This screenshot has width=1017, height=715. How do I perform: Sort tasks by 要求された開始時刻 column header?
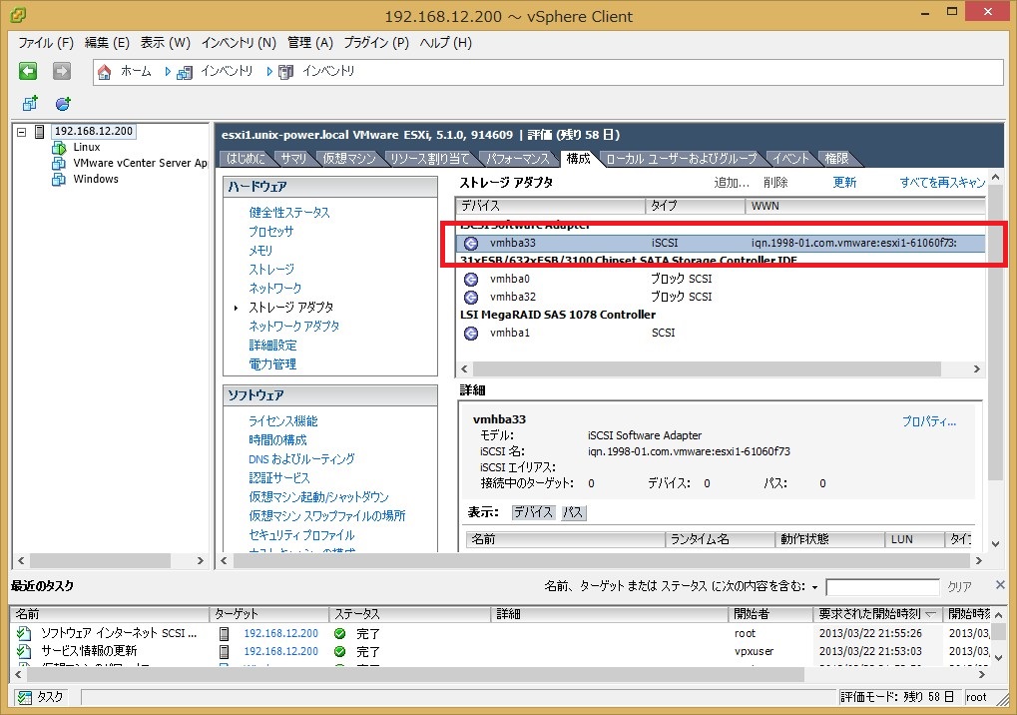(x=877, y=614)
